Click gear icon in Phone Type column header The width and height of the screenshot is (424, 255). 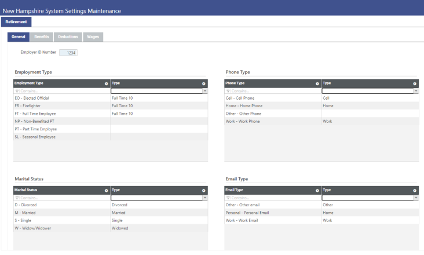point(317,83)
